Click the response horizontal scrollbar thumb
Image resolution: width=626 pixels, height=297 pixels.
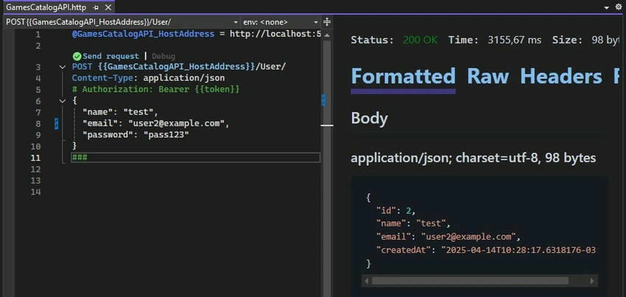pos(470,281)
